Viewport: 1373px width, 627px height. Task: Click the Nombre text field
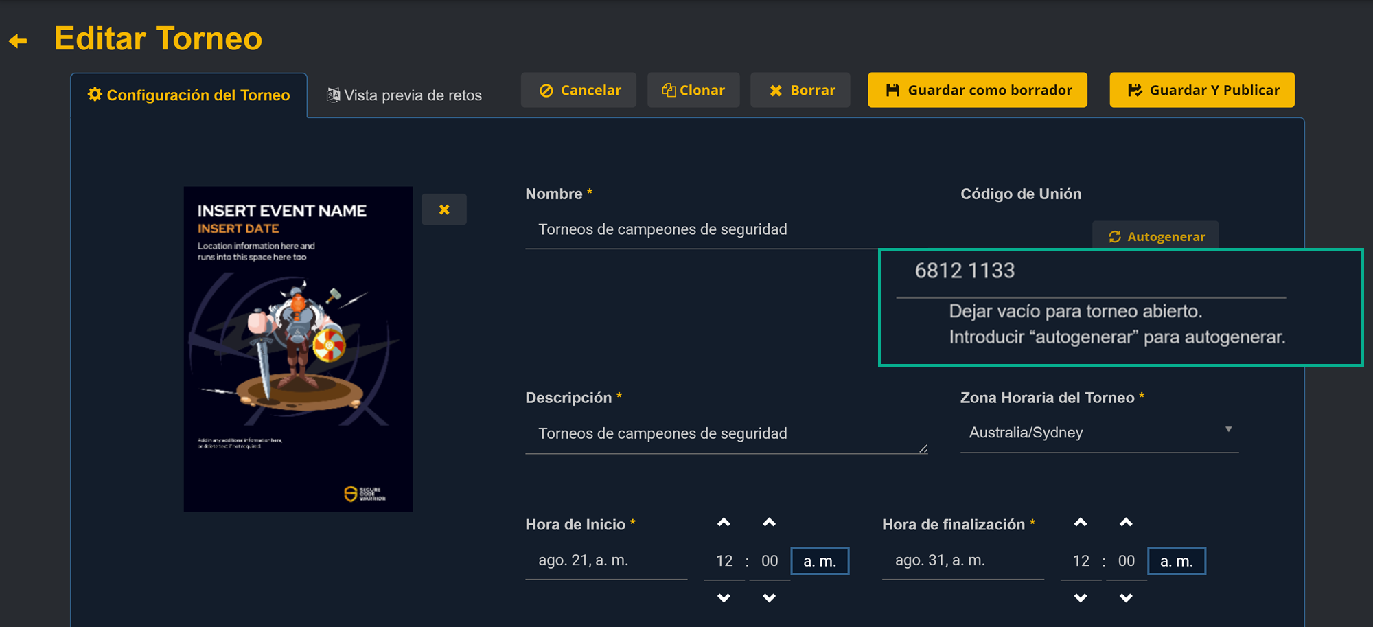click(700, 229)
